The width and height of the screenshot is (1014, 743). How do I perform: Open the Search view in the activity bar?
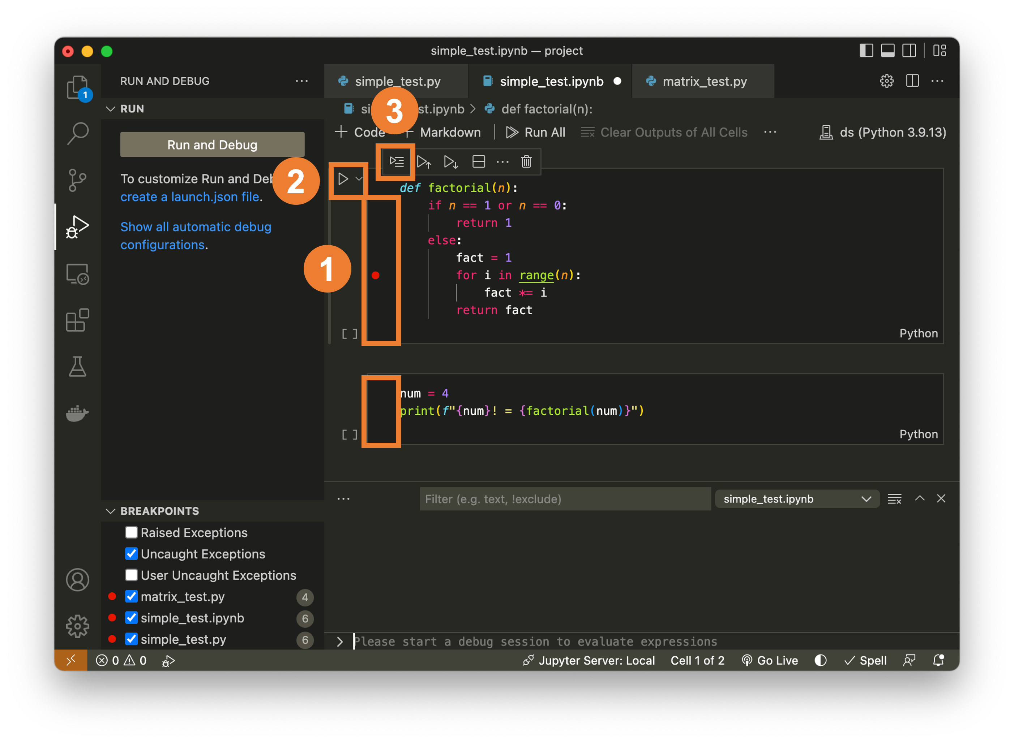click(x=77, y=134)
